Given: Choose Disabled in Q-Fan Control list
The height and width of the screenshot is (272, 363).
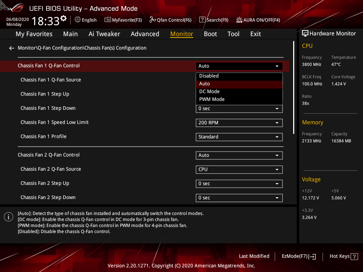Looking at the screenshot, I should click(239, 76).
